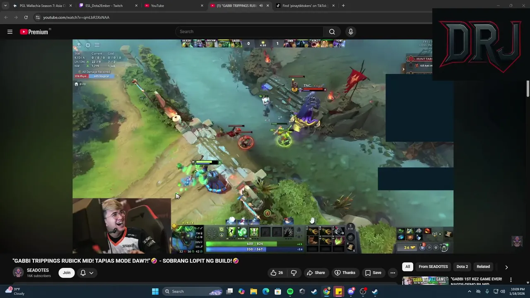Screen dimensions: 530x298
Task: Open Chrome tab search dropdown arrow
Action: click(x=5, y=6)
